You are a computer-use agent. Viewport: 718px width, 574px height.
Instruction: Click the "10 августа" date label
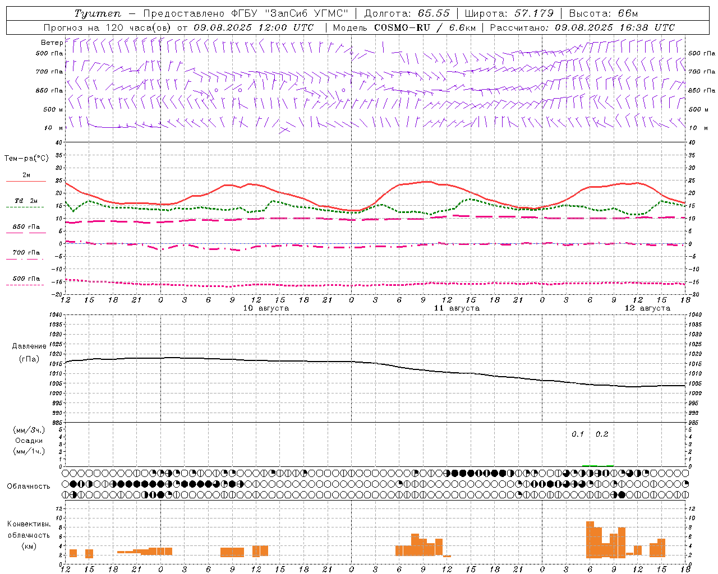click(266, 308)
